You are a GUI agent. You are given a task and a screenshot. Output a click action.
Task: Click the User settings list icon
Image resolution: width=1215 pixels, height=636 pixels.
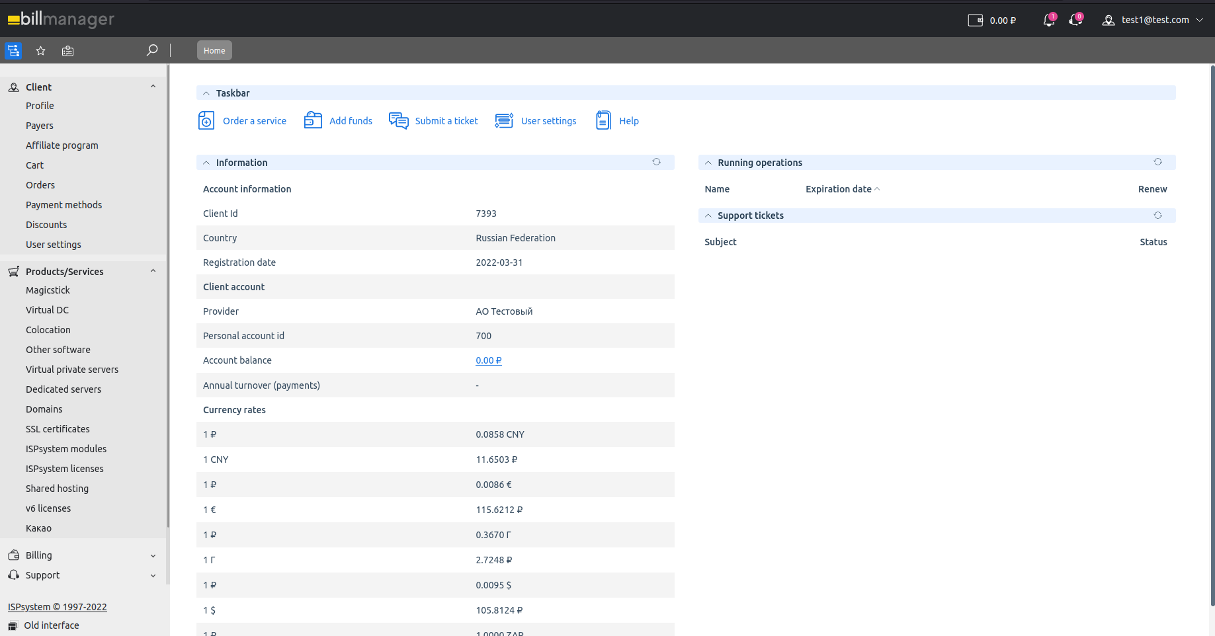(x=504, y=120)
